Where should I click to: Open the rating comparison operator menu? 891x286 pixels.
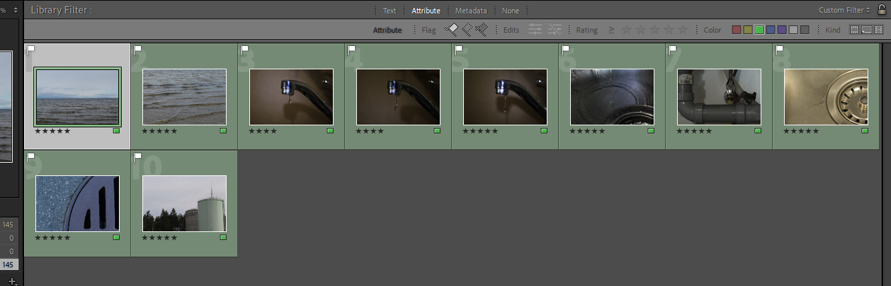(611, 30)
